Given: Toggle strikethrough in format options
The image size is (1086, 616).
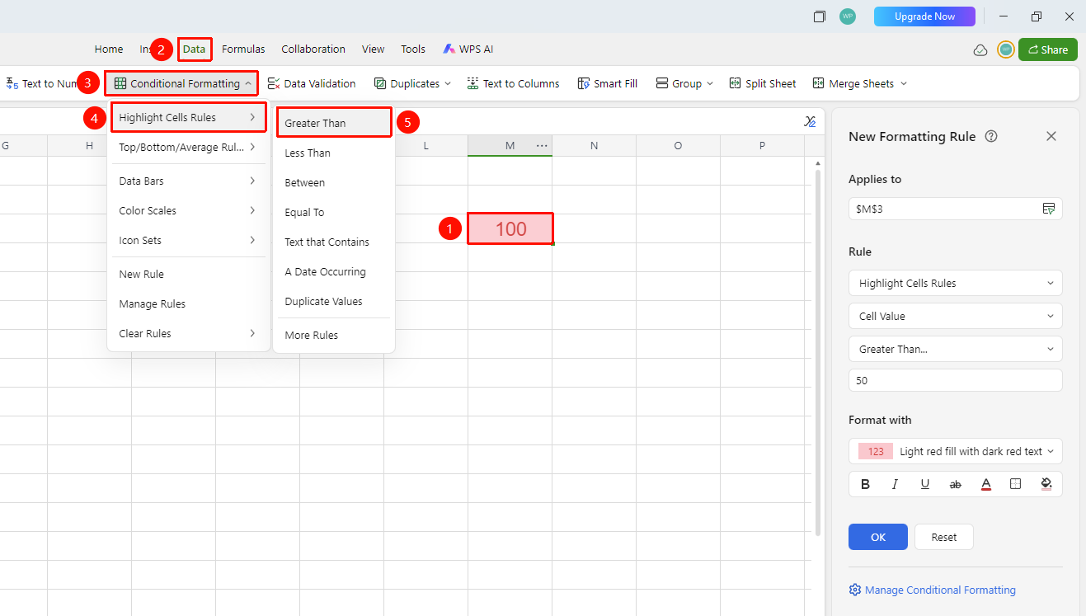Looking at the screenshot, I should coord(955,484).
